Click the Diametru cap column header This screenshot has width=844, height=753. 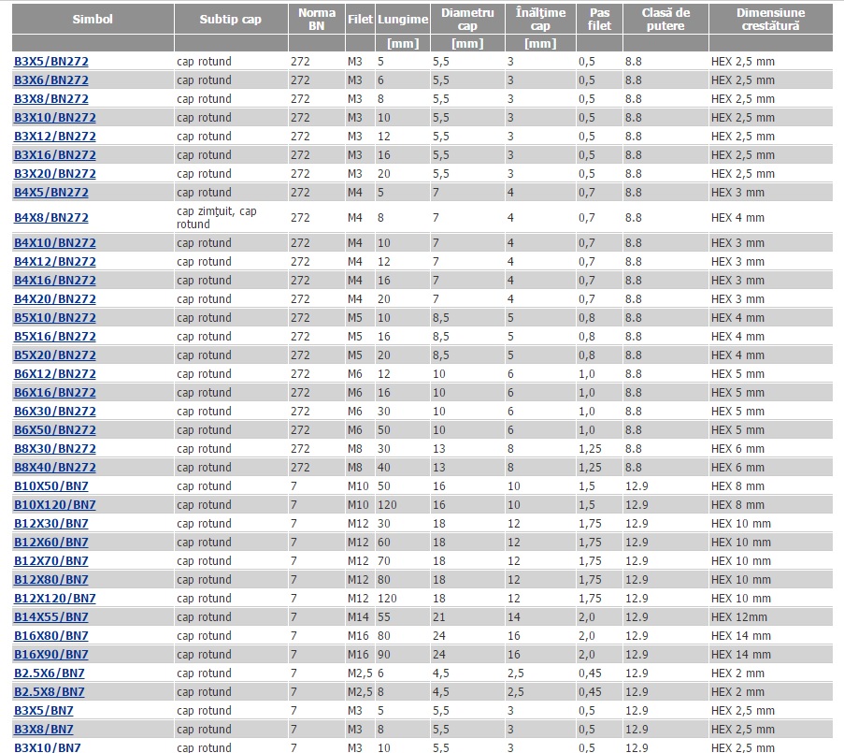click(467, 20)
